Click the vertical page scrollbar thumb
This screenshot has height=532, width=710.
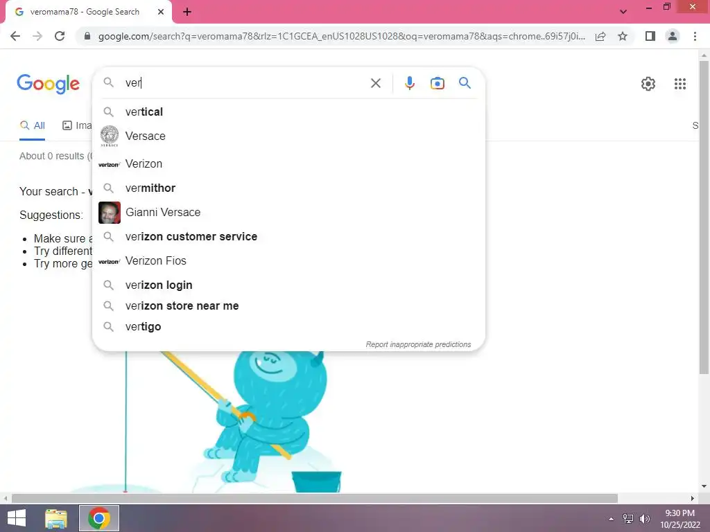tap(704, 217)
